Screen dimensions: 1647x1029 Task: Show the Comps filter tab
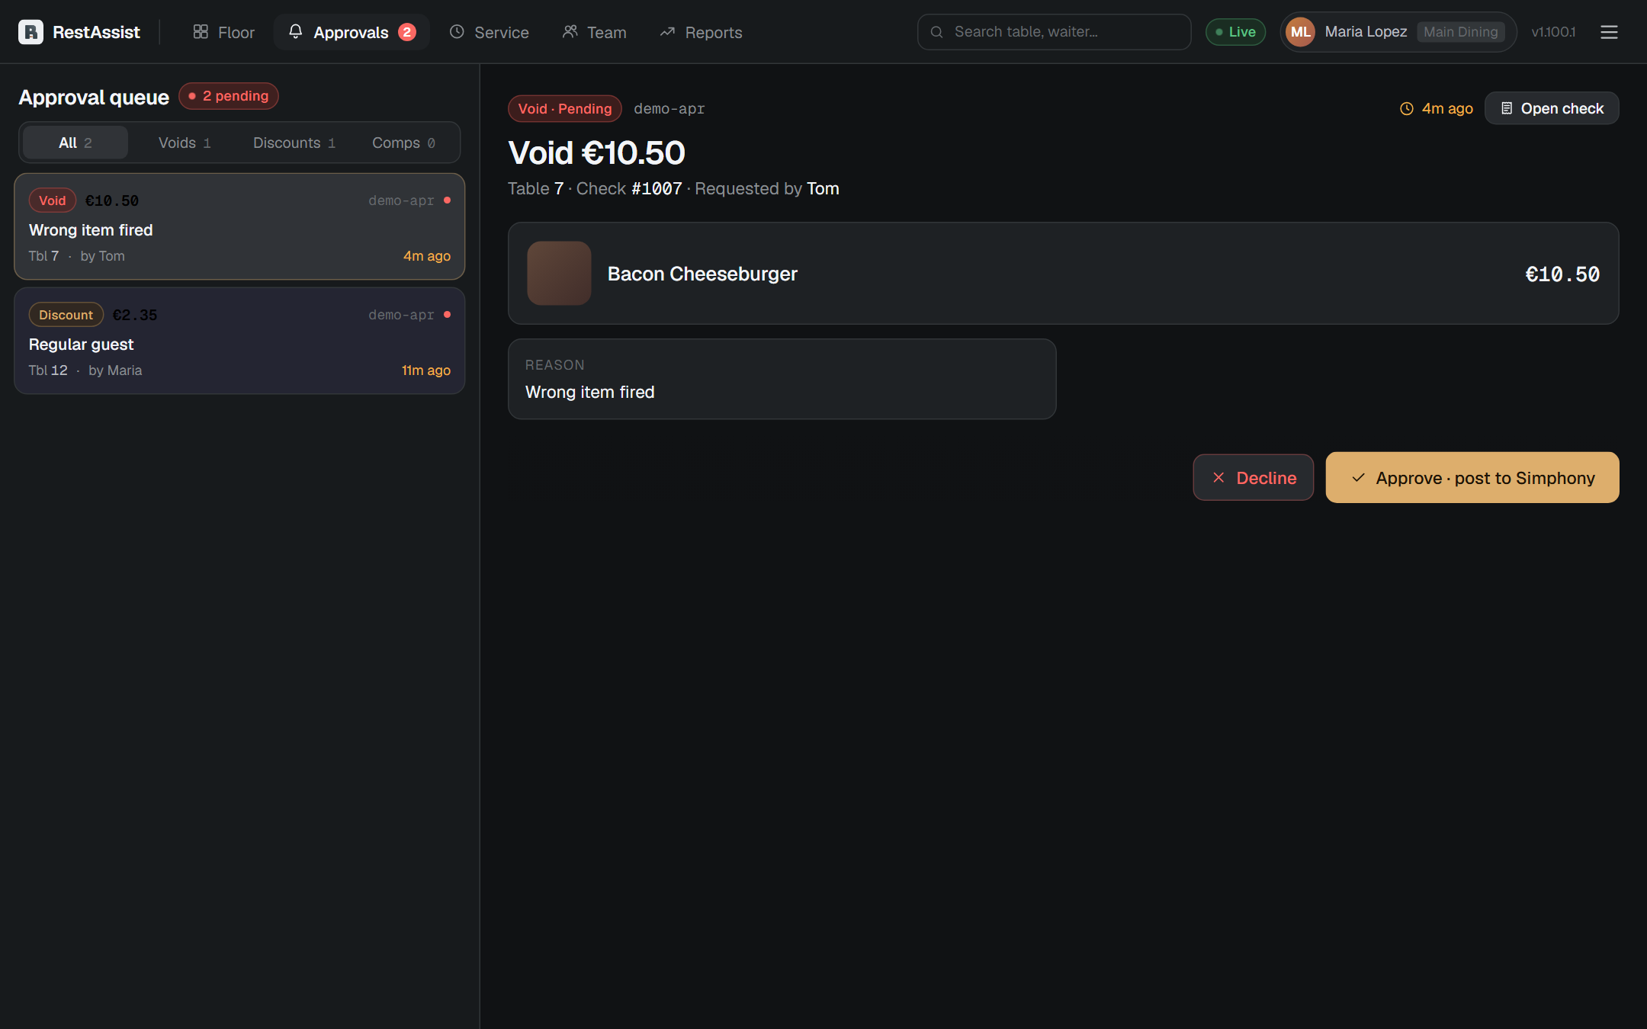[403, 143]
